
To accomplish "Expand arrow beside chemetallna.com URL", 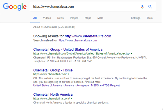I will (x=72, y=98).
